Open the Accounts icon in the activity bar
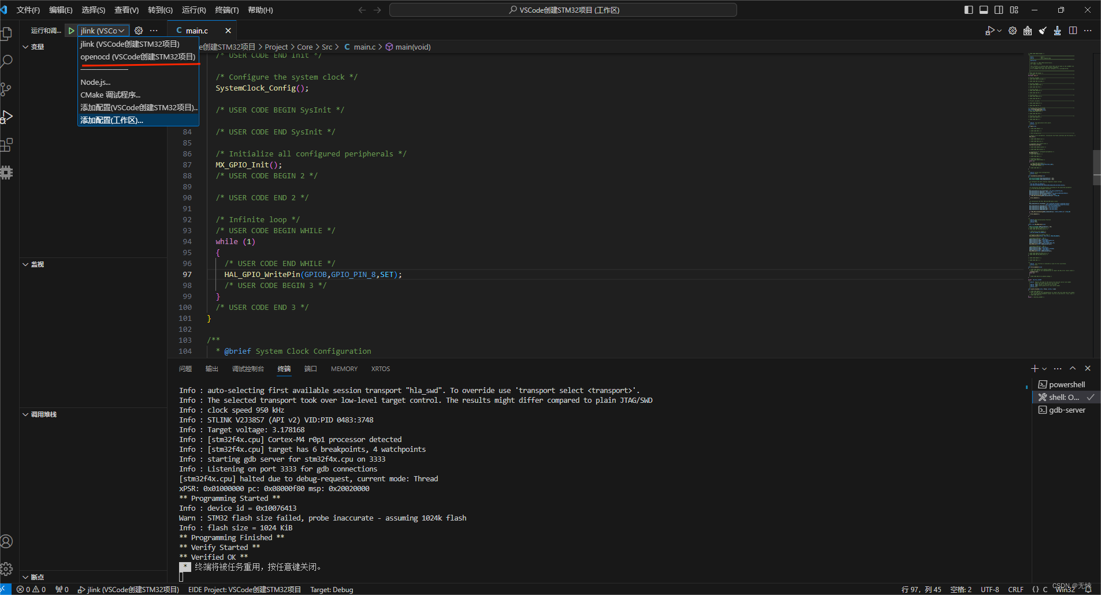This screenshot has width=1101, height=595. [6, 541]
